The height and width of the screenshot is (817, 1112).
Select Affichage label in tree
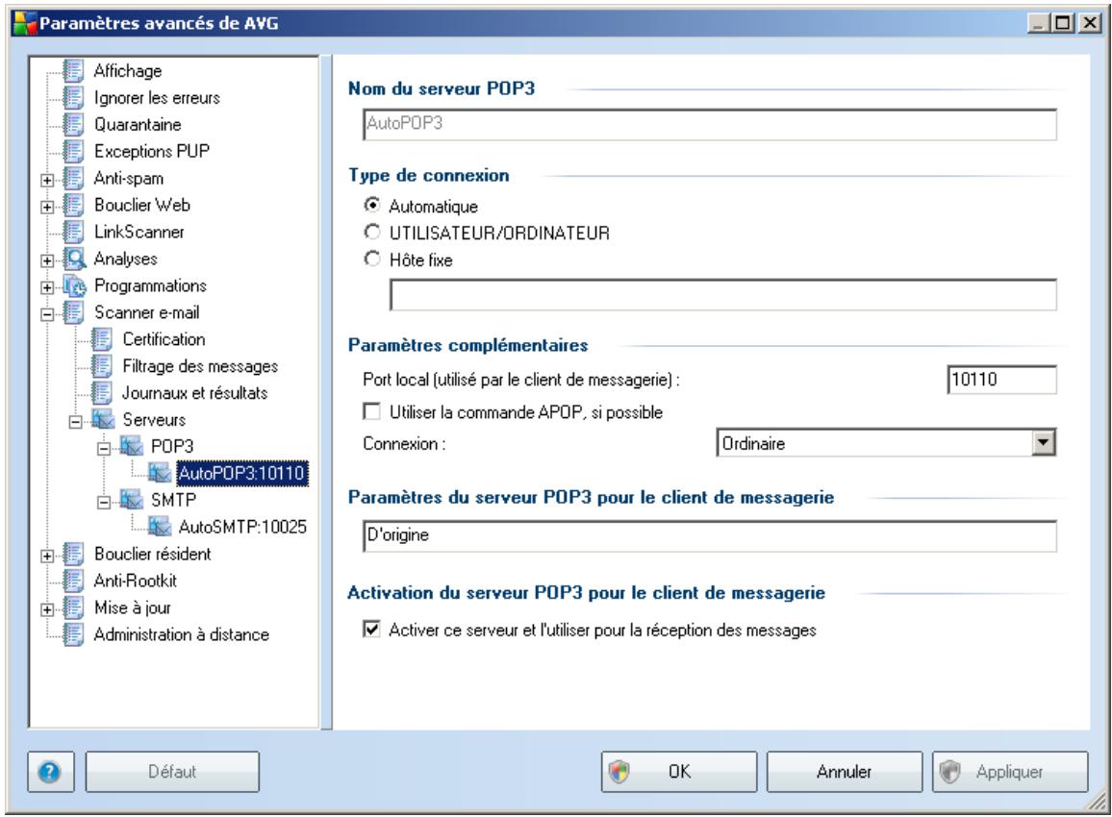click(x=128, y=71)
